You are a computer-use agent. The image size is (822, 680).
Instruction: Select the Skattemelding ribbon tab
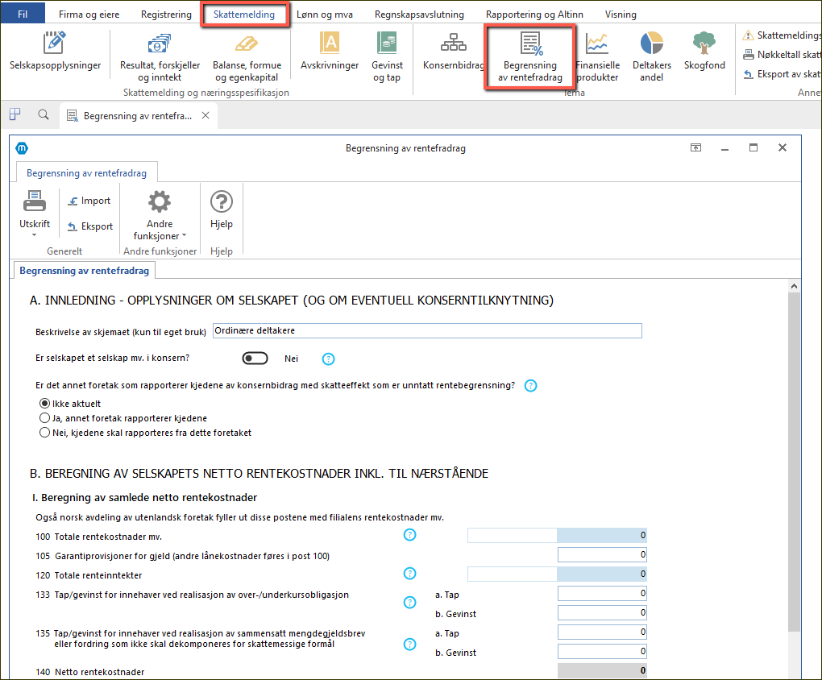[244, 15]
